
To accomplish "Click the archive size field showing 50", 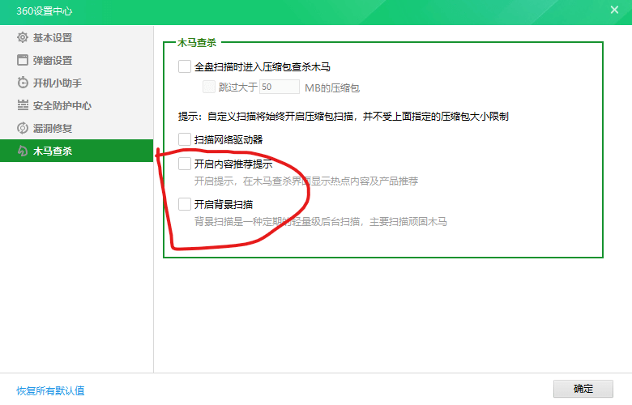I will coord(279,87).
